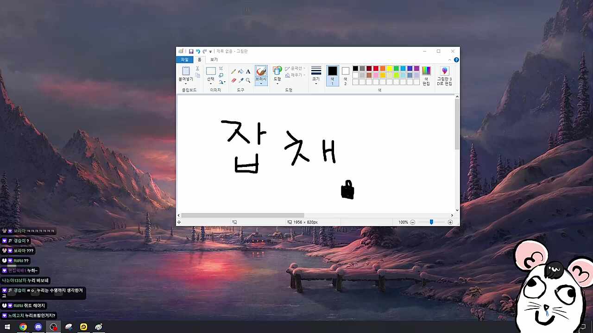Open Edit colors rainbow icon (색 편집)
Screen dimensions: 593x333
click(x=426, y=70)
